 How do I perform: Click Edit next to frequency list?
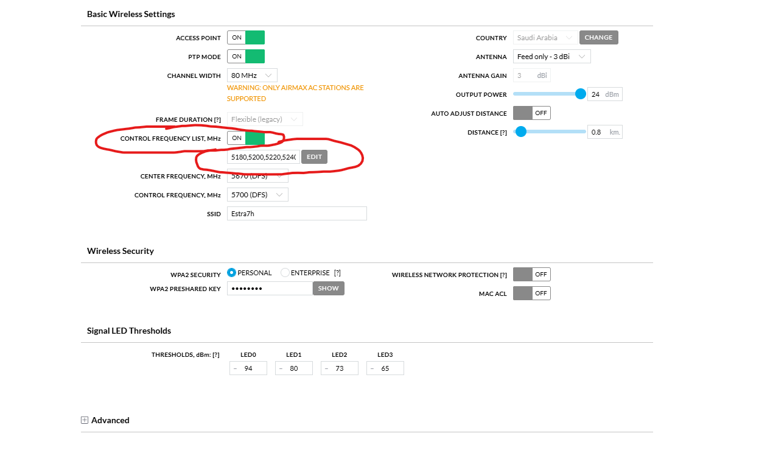(314, 157)
